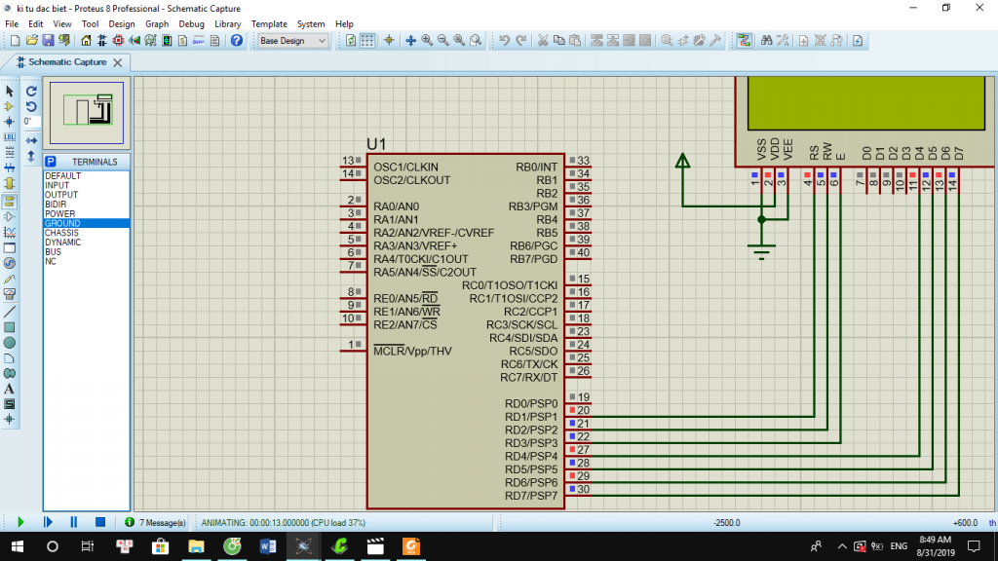Toggle the grid display button
The height and width of the screenshot is (561, 998).
367,41
